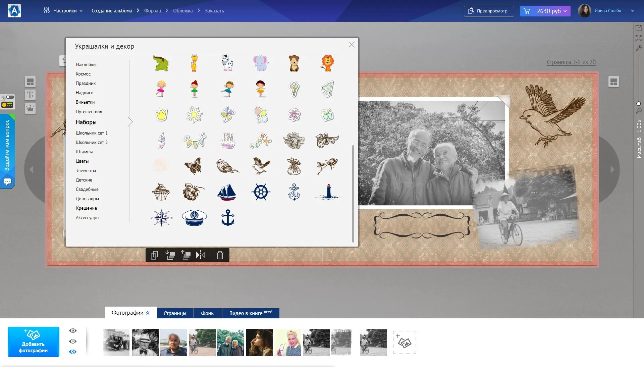
Task: Open the Динозавры set
Action: (x=87, y=199)
